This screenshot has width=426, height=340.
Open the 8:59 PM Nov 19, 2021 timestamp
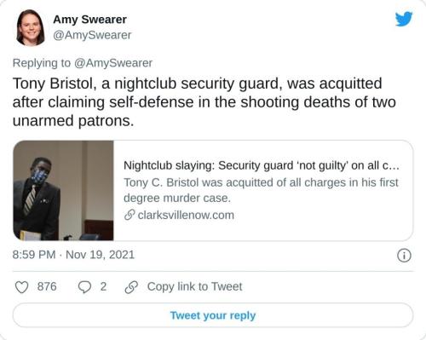(73, 255)
